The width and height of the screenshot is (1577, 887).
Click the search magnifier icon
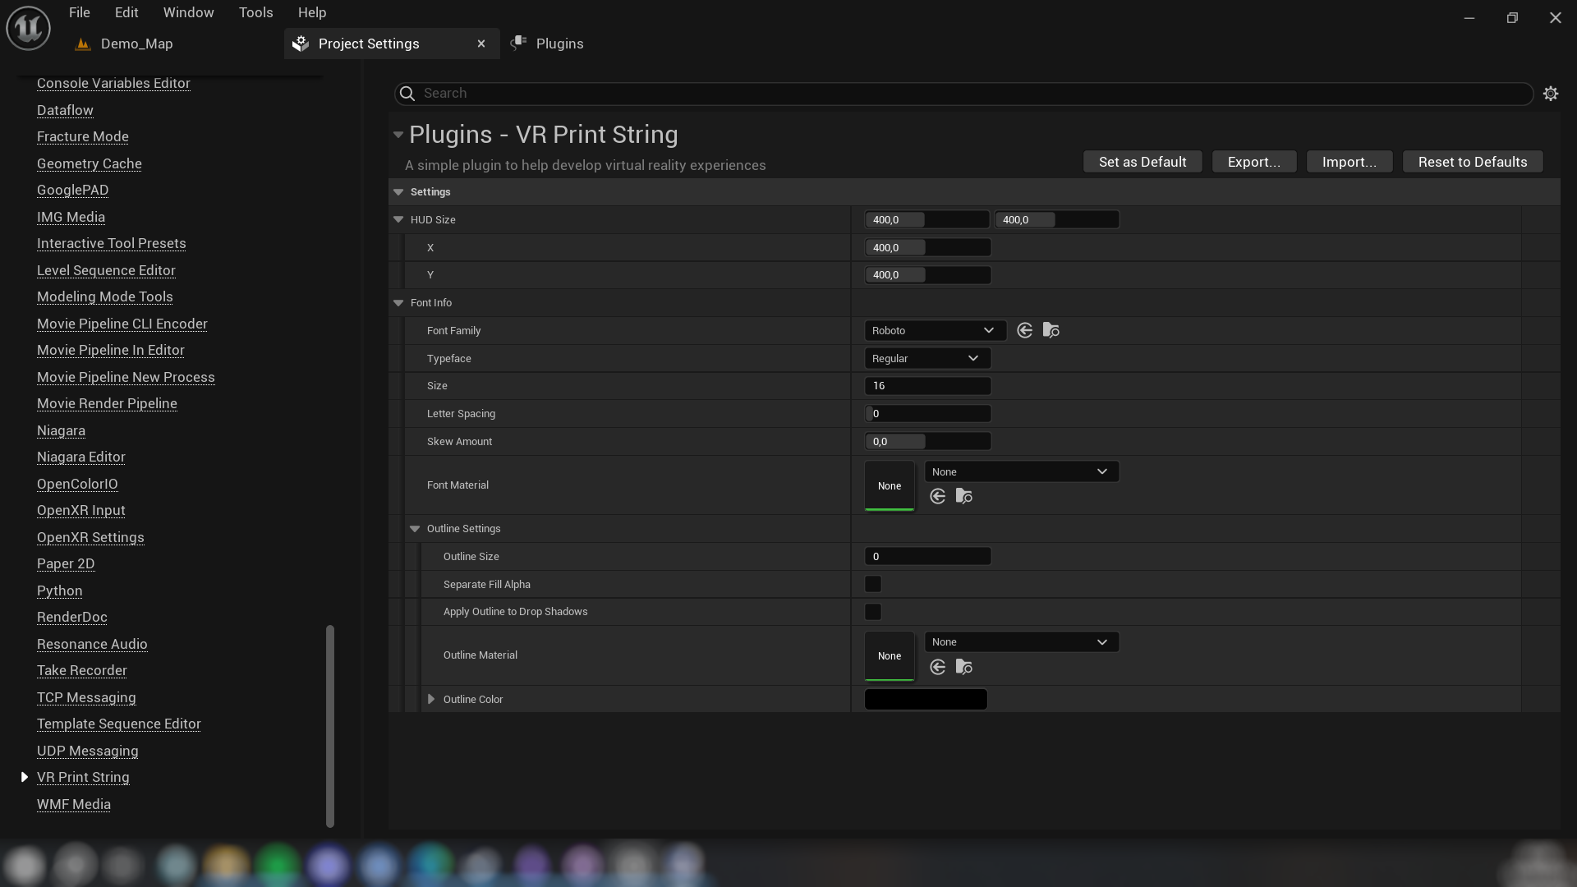[x=407, y=94]
